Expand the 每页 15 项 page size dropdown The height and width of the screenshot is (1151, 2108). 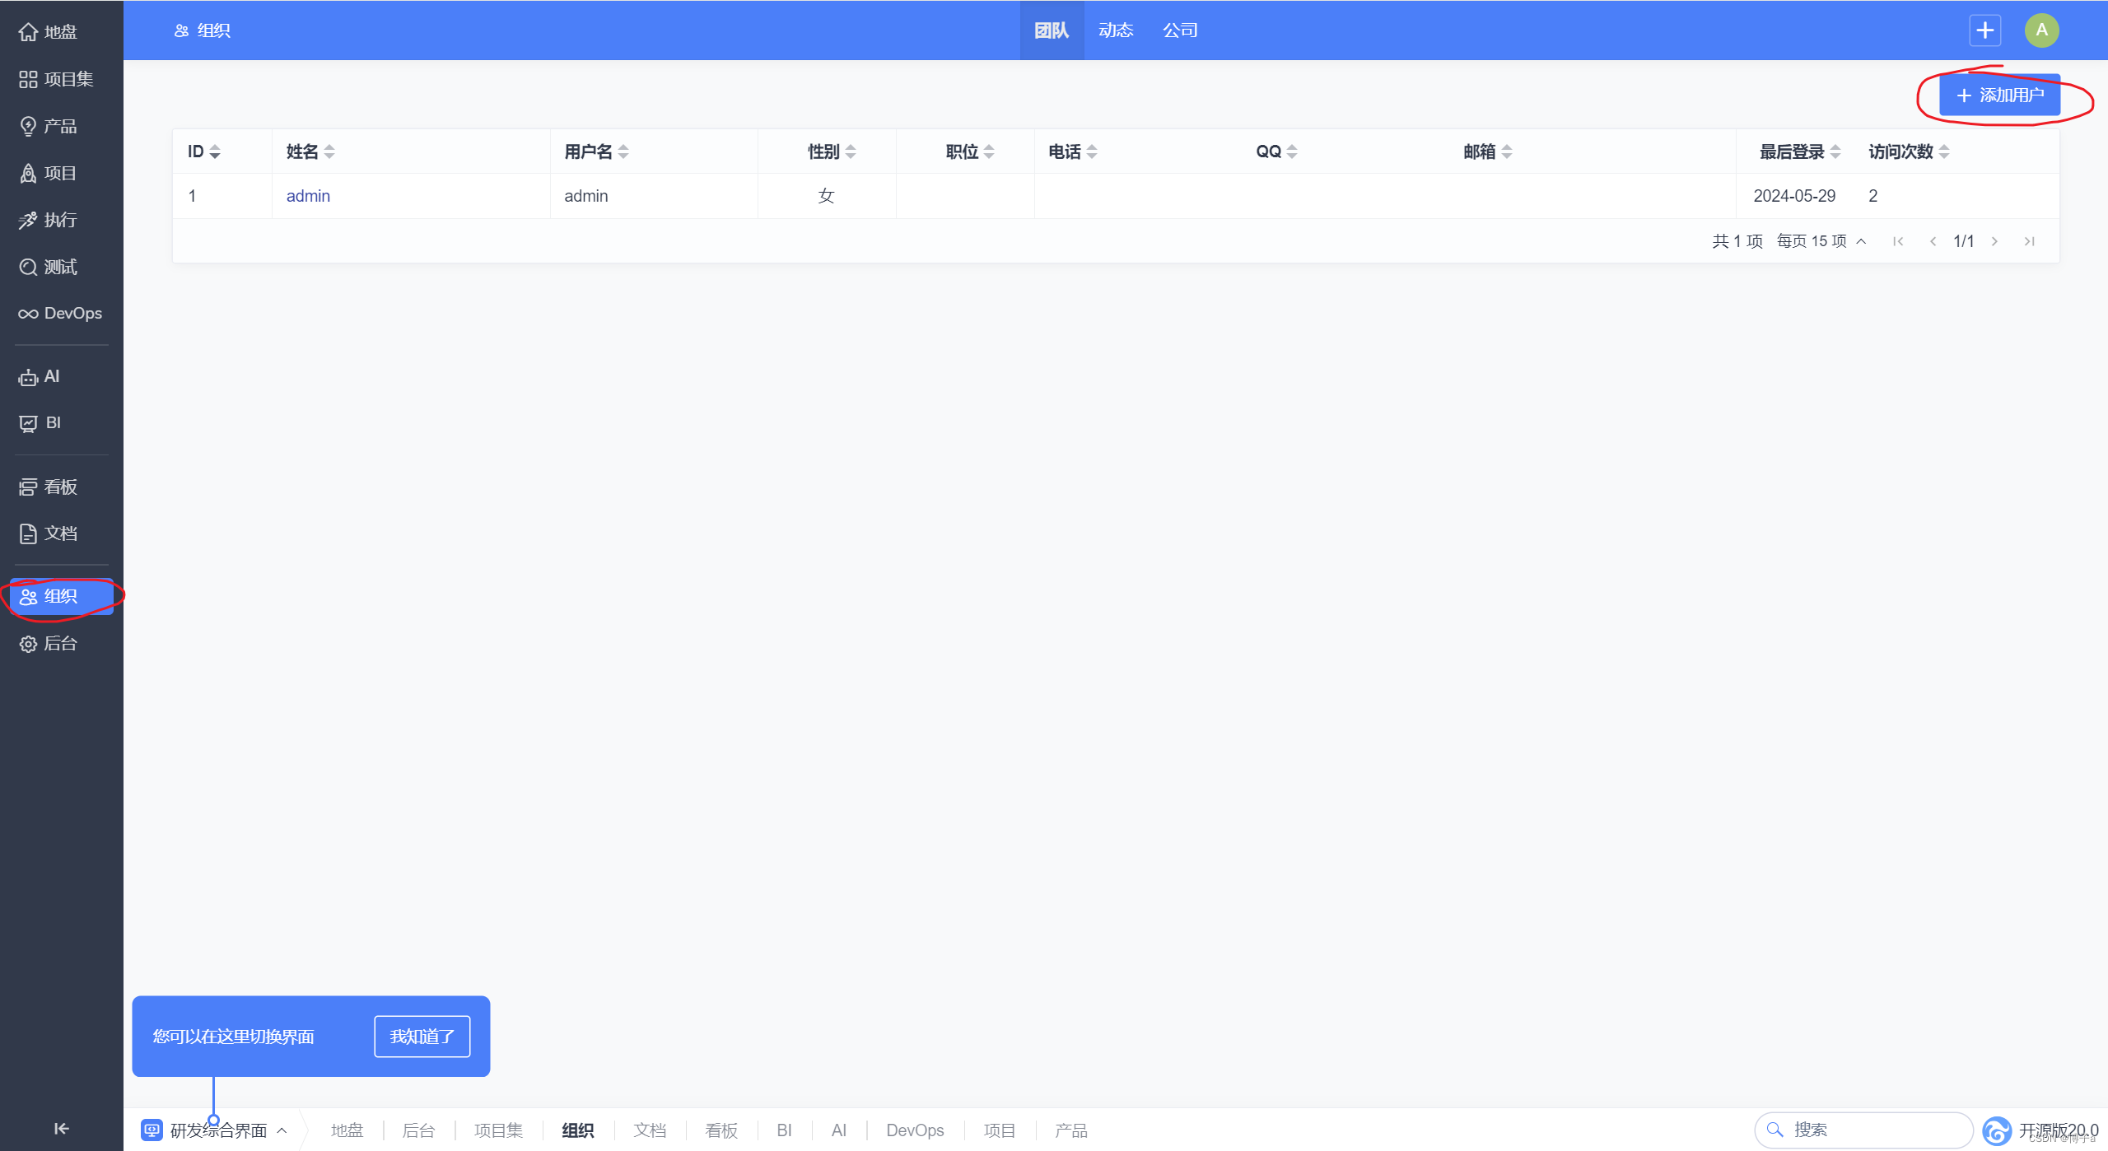[1821, 241]
